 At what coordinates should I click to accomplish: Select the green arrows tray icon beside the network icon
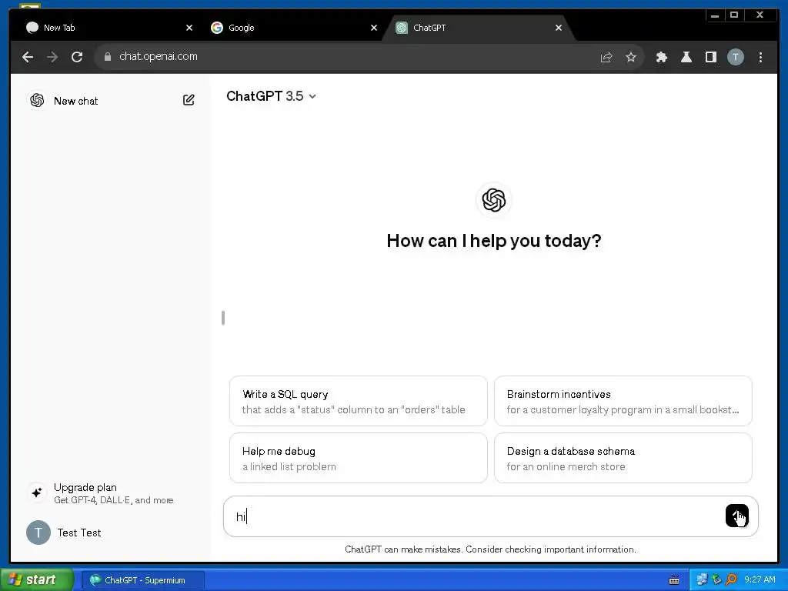(716, 580)
